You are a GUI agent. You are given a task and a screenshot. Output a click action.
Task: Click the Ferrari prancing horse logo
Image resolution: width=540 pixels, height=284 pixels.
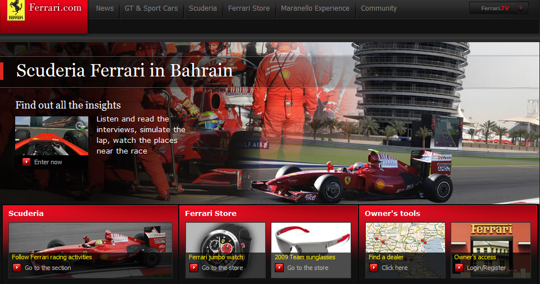[16, 10]
